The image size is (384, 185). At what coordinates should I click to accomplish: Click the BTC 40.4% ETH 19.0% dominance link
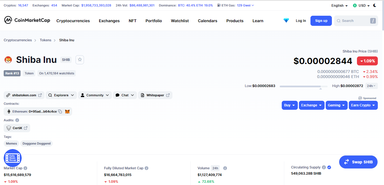[x=196, y=5]
